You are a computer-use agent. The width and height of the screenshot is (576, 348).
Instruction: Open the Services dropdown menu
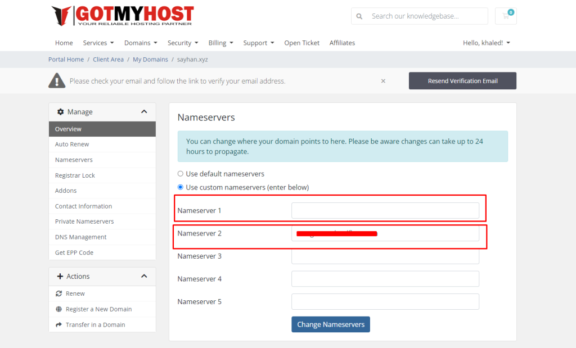click(x=98, y=43)
